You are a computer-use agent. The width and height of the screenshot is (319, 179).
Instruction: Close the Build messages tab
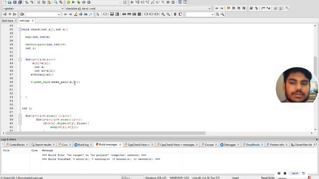click(120, 145)
